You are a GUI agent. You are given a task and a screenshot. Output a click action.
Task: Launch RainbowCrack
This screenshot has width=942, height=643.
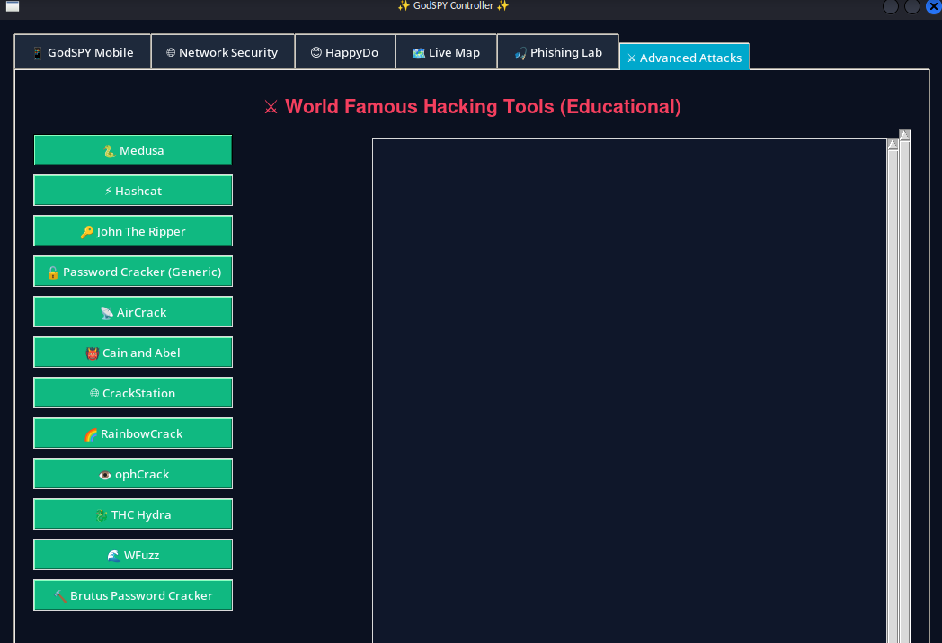point(133,433)
